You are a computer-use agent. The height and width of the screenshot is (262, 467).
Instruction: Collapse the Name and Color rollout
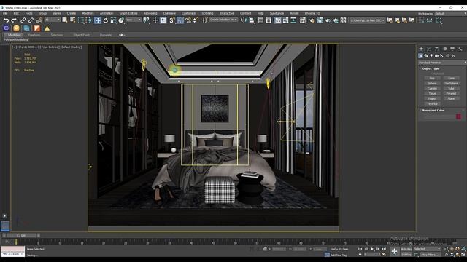pyautogui.click(x=433, y=110)
